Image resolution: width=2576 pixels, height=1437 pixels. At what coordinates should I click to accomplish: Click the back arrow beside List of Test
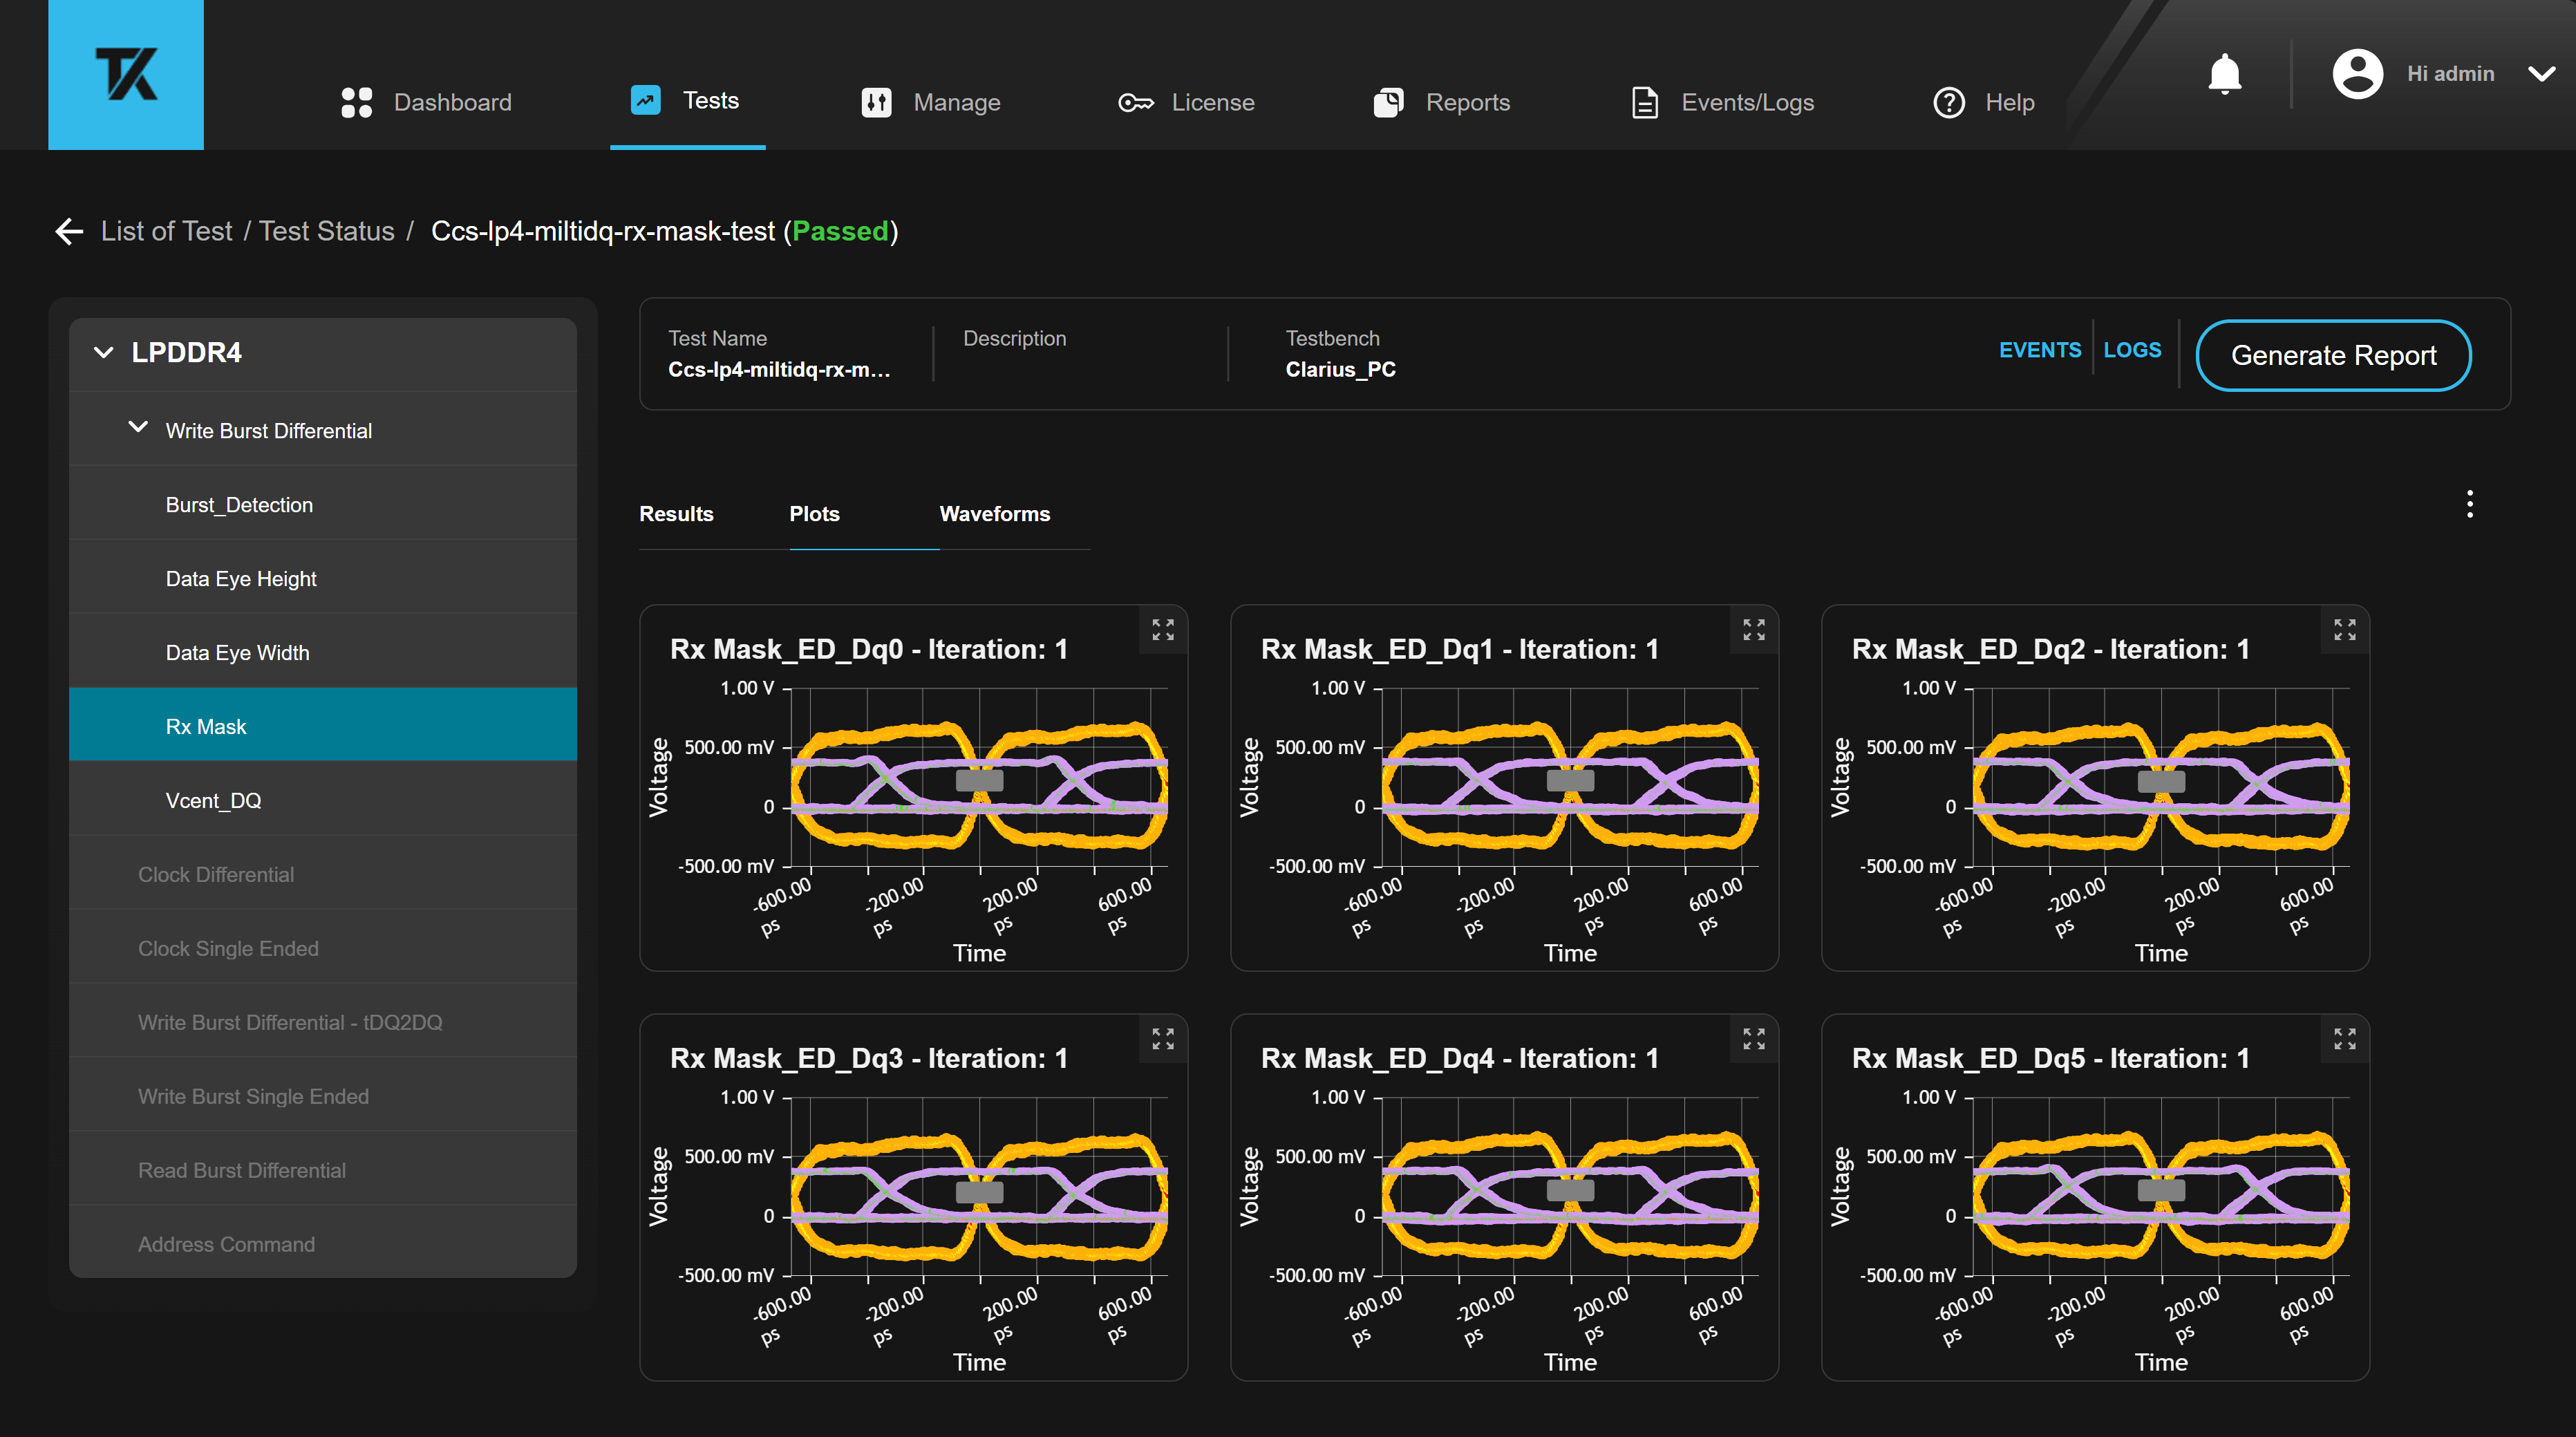coord(69,232)
